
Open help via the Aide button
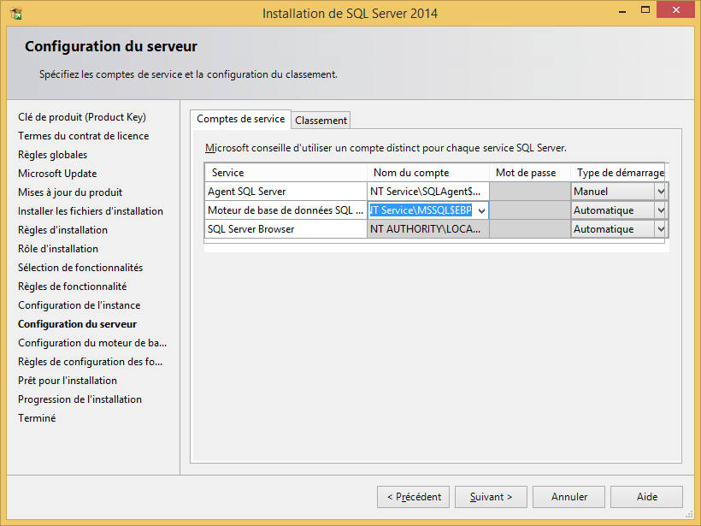646,497
